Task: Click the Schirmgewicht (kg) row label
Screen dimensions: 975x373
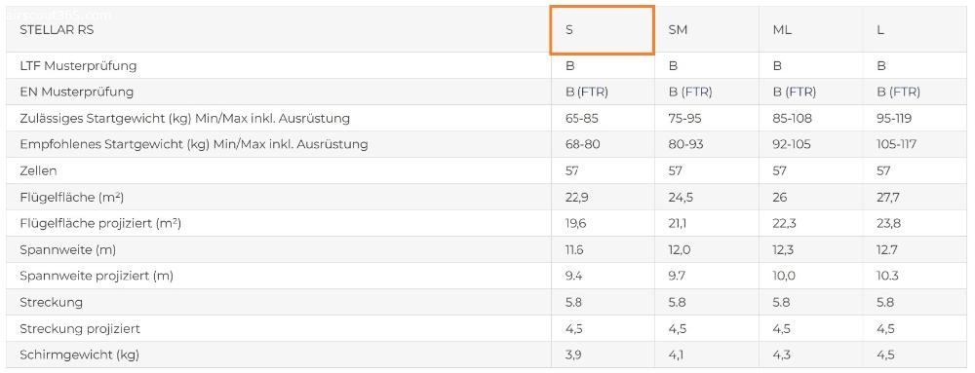Action: click(80, 355)
